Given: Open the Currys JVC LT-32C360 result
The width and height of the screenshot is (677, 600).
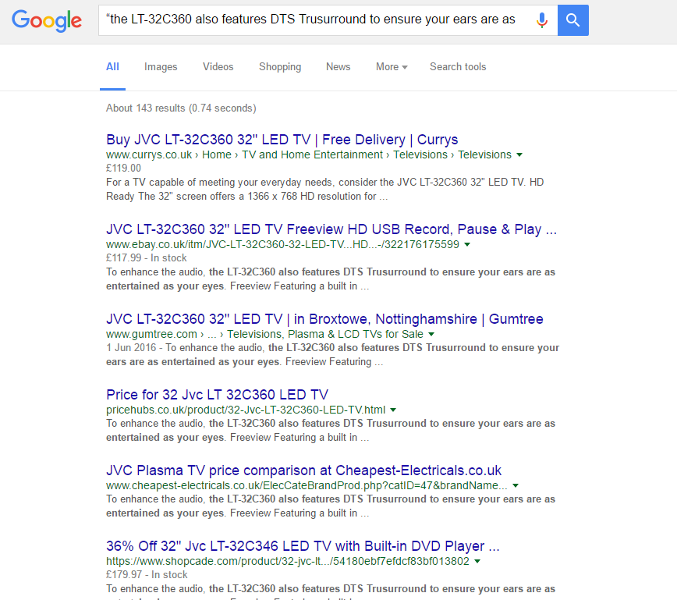Looking at the screenshot, I should pyautogui.click(x=282, y=140).
